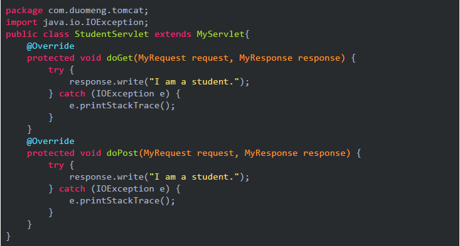The image size is (460, 246).
Task: Click the import keyword
Action: [x=21, y=23]
